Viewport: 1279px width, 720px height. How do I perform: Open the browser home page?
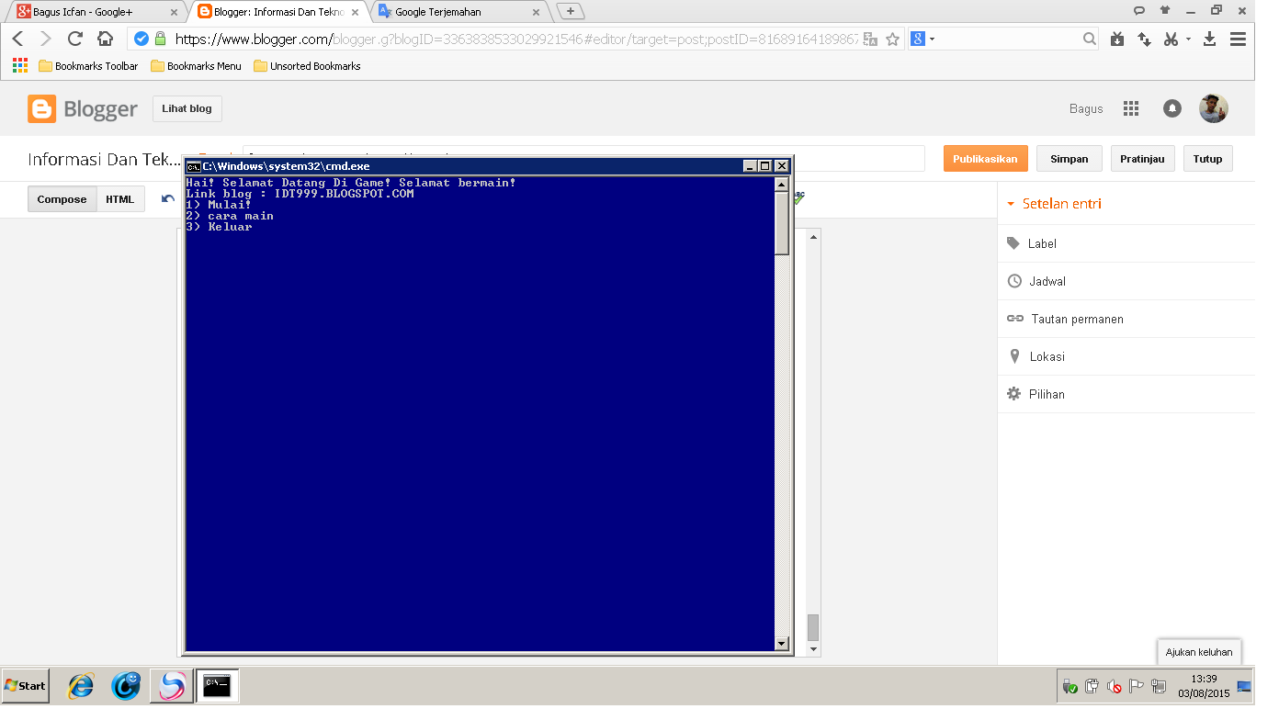click(105, 39)
